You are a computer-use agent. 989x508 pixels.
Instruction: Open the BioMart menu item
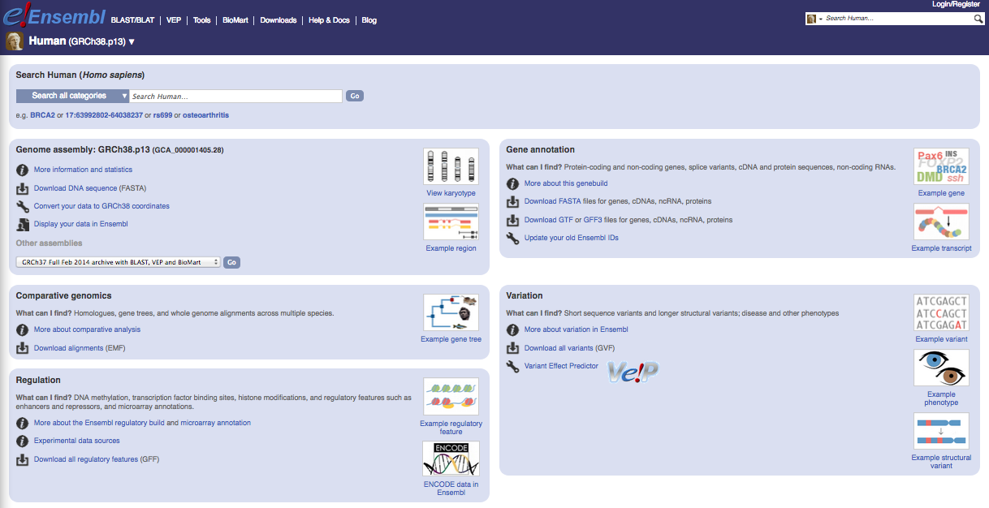[x=235, y=20]
